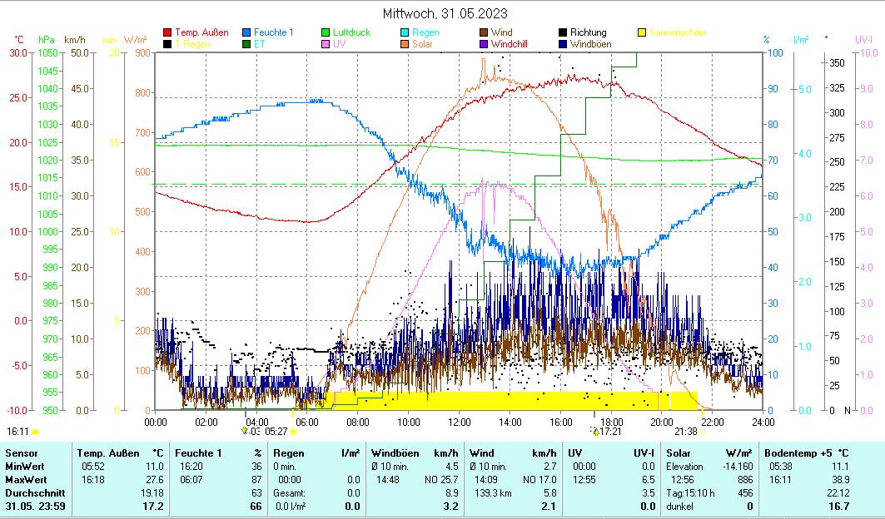
Task: Click the pink UV legend swatch
Action: pos(326,44)
